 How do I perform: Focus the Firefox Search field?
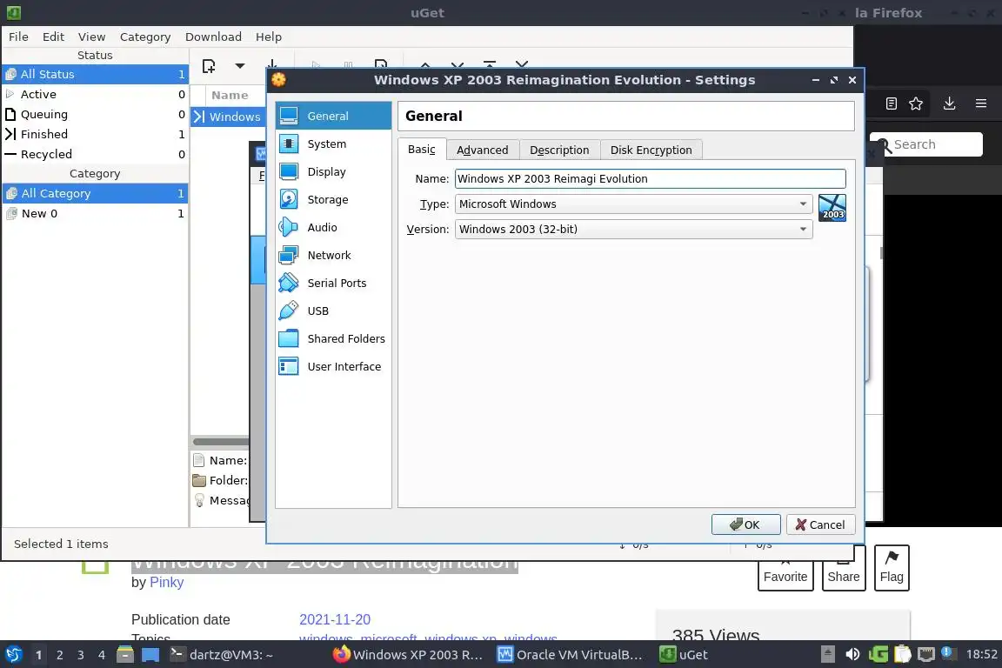[x=926, y=144]
